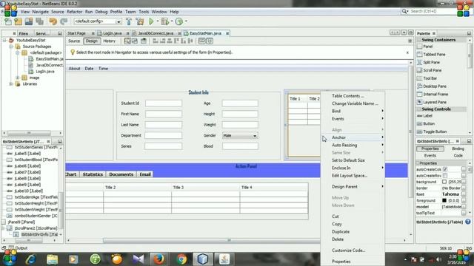Viewport: 474px width, 266px height.
Task: Activate the Selection Mode designer icon
Action: [x=127, y=41]
